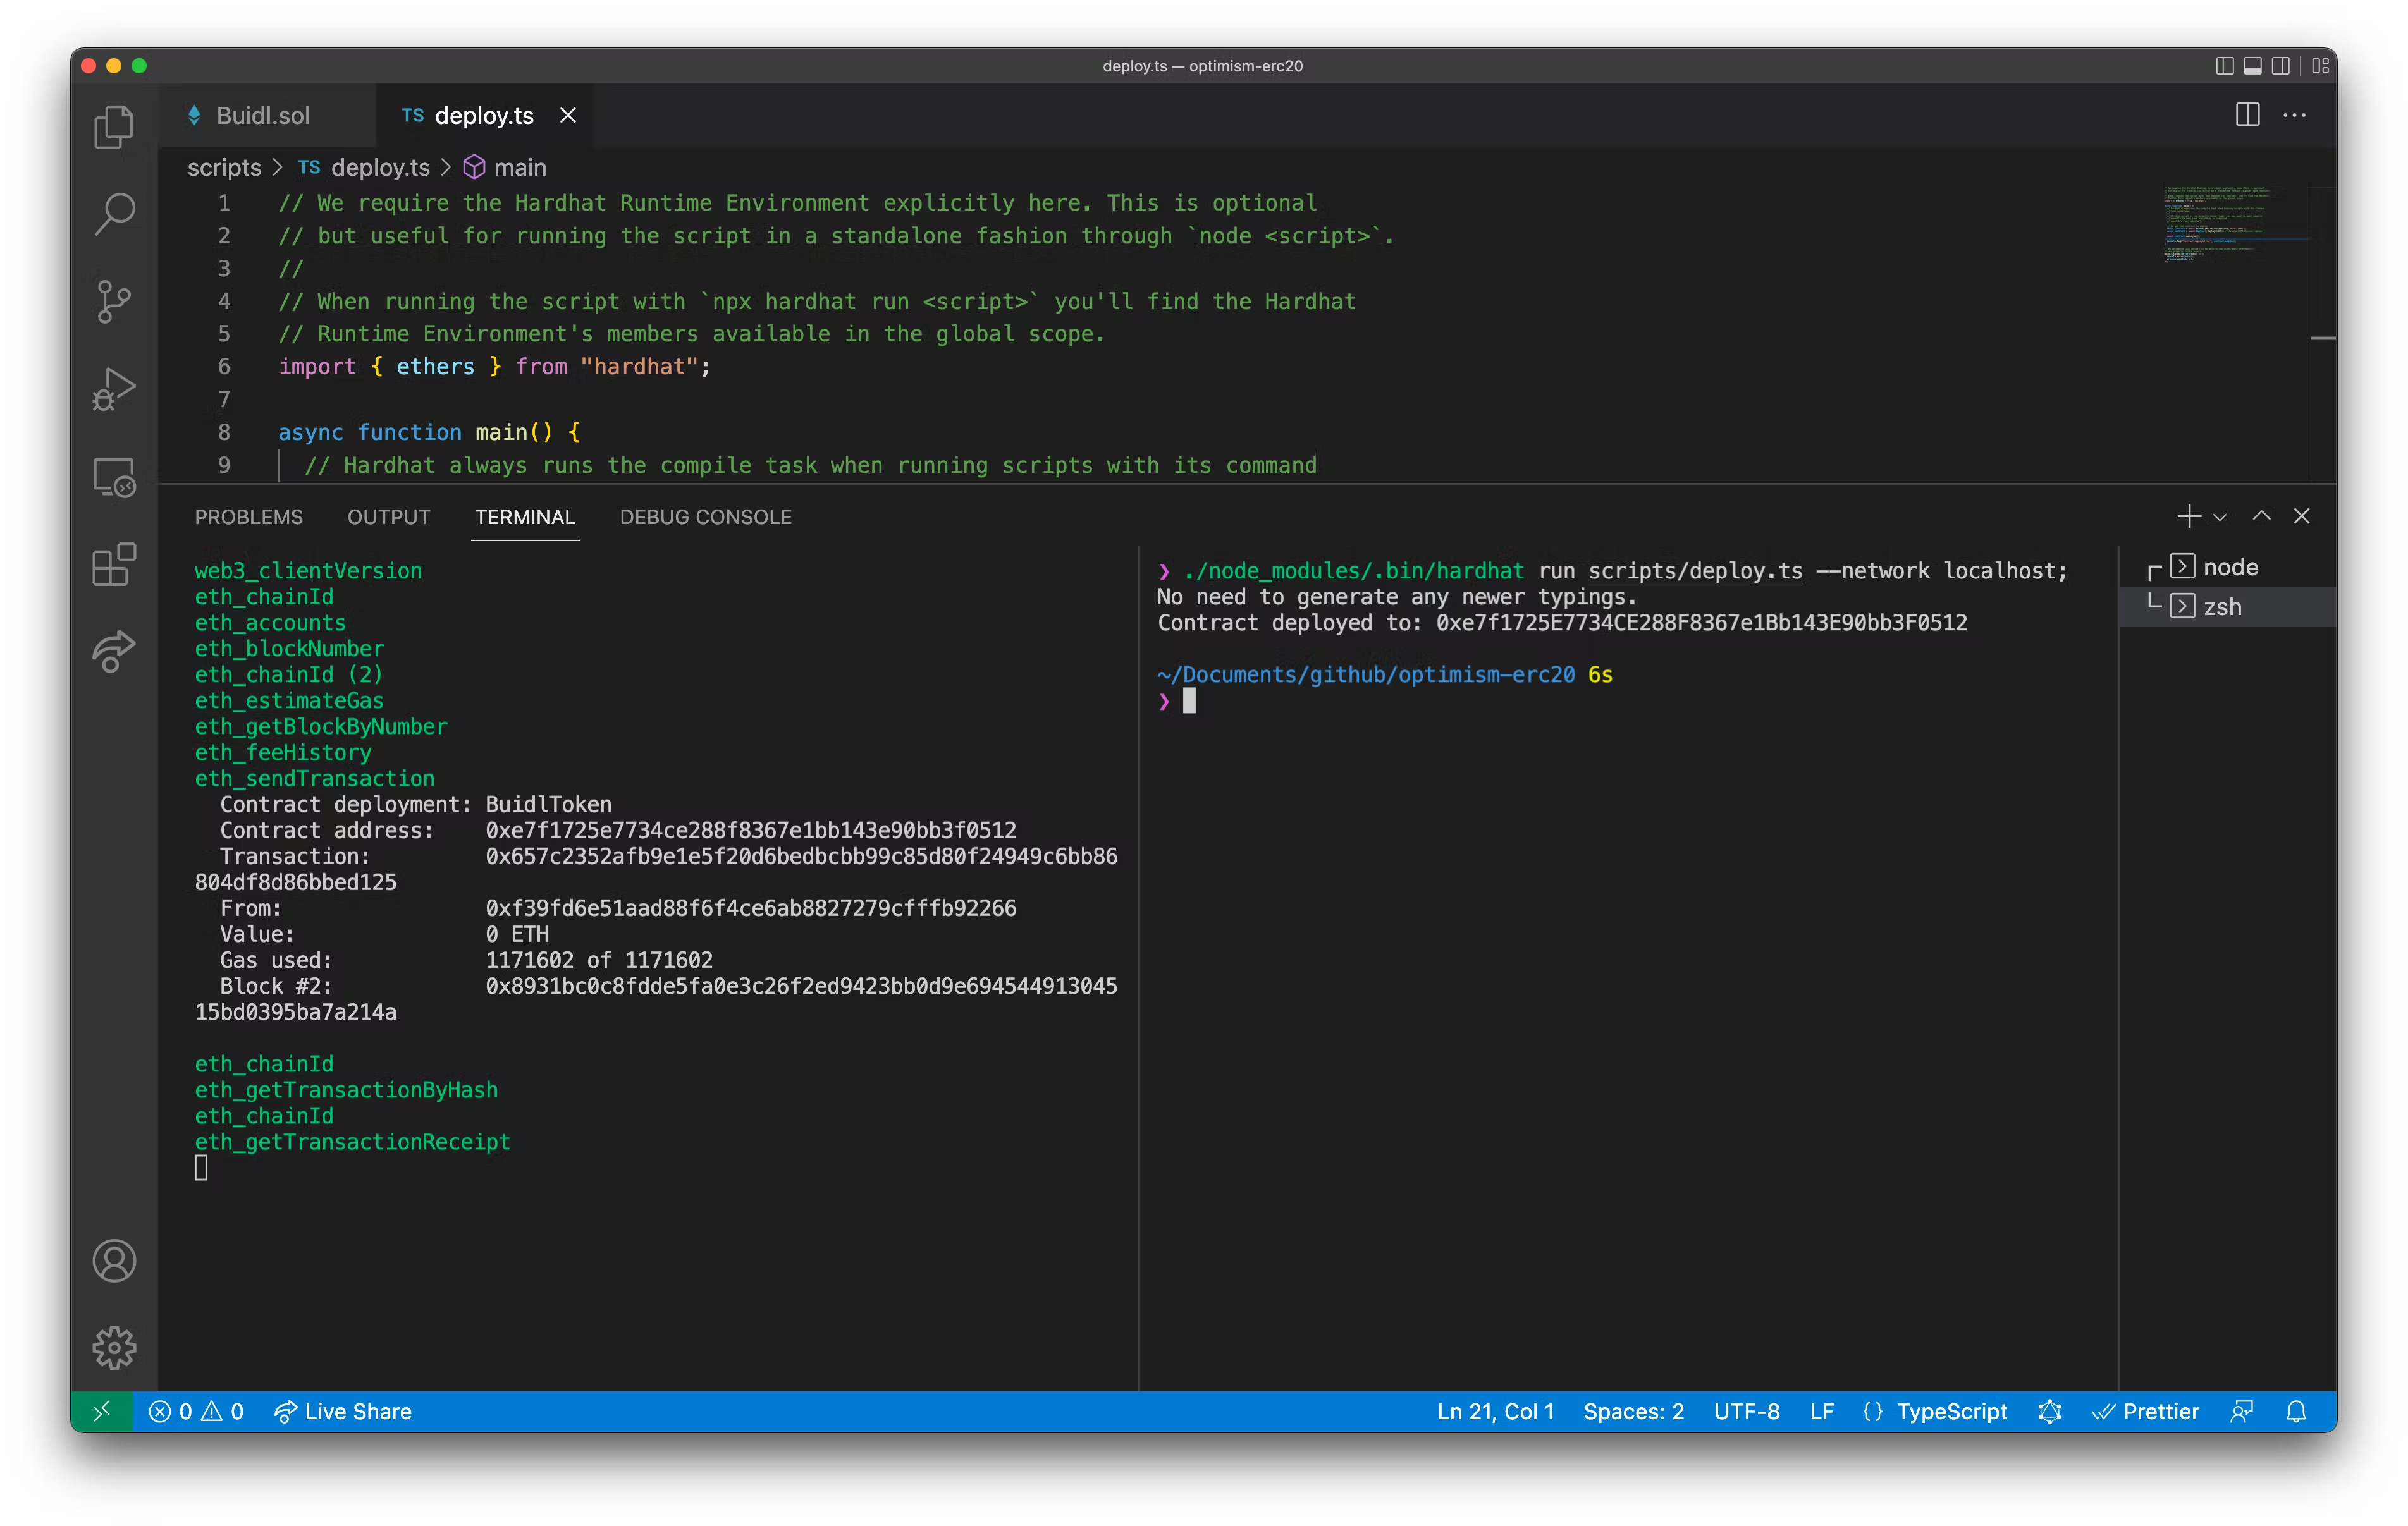Click the "hardhat" import string on line 6

pyautogui.click(x=639, y=367)
